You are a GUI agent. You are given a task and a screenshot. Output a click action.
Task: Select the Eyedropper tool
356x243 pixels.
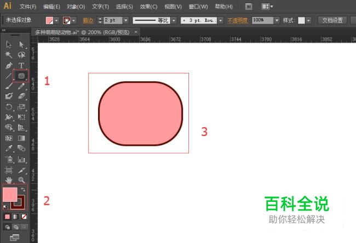9,148
